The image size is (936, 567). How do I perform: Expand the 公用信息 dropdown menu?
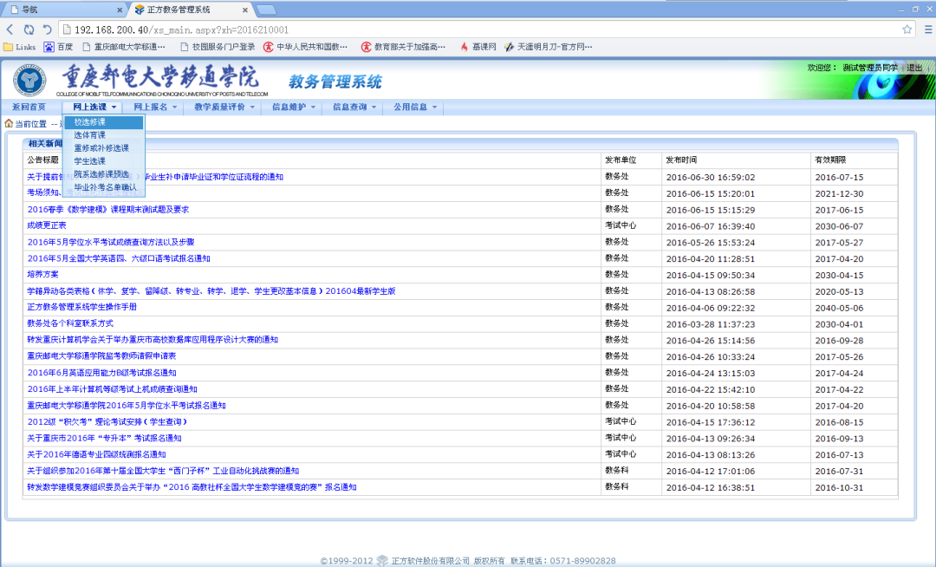(x=415, y=108)
